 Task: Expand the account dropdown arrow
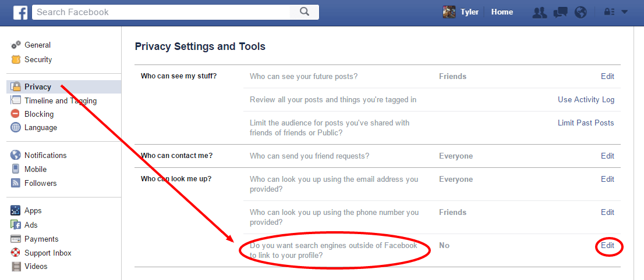pyautogui.click(x=624, y=12)
